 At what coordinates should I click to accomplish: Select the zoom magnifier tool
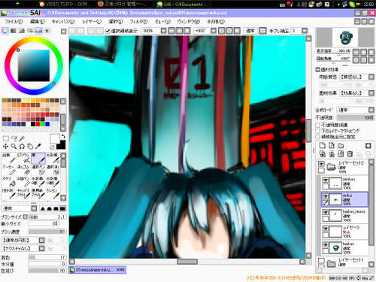(x=14, y=147)
